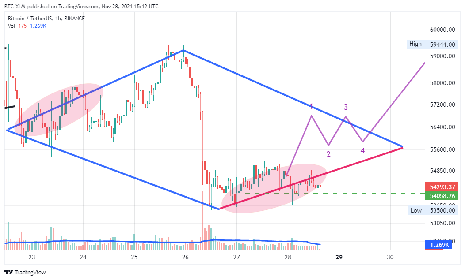Click the red 54293.37 current price label
This screenshot has width=465, height=280.
(x=442, y=187)
